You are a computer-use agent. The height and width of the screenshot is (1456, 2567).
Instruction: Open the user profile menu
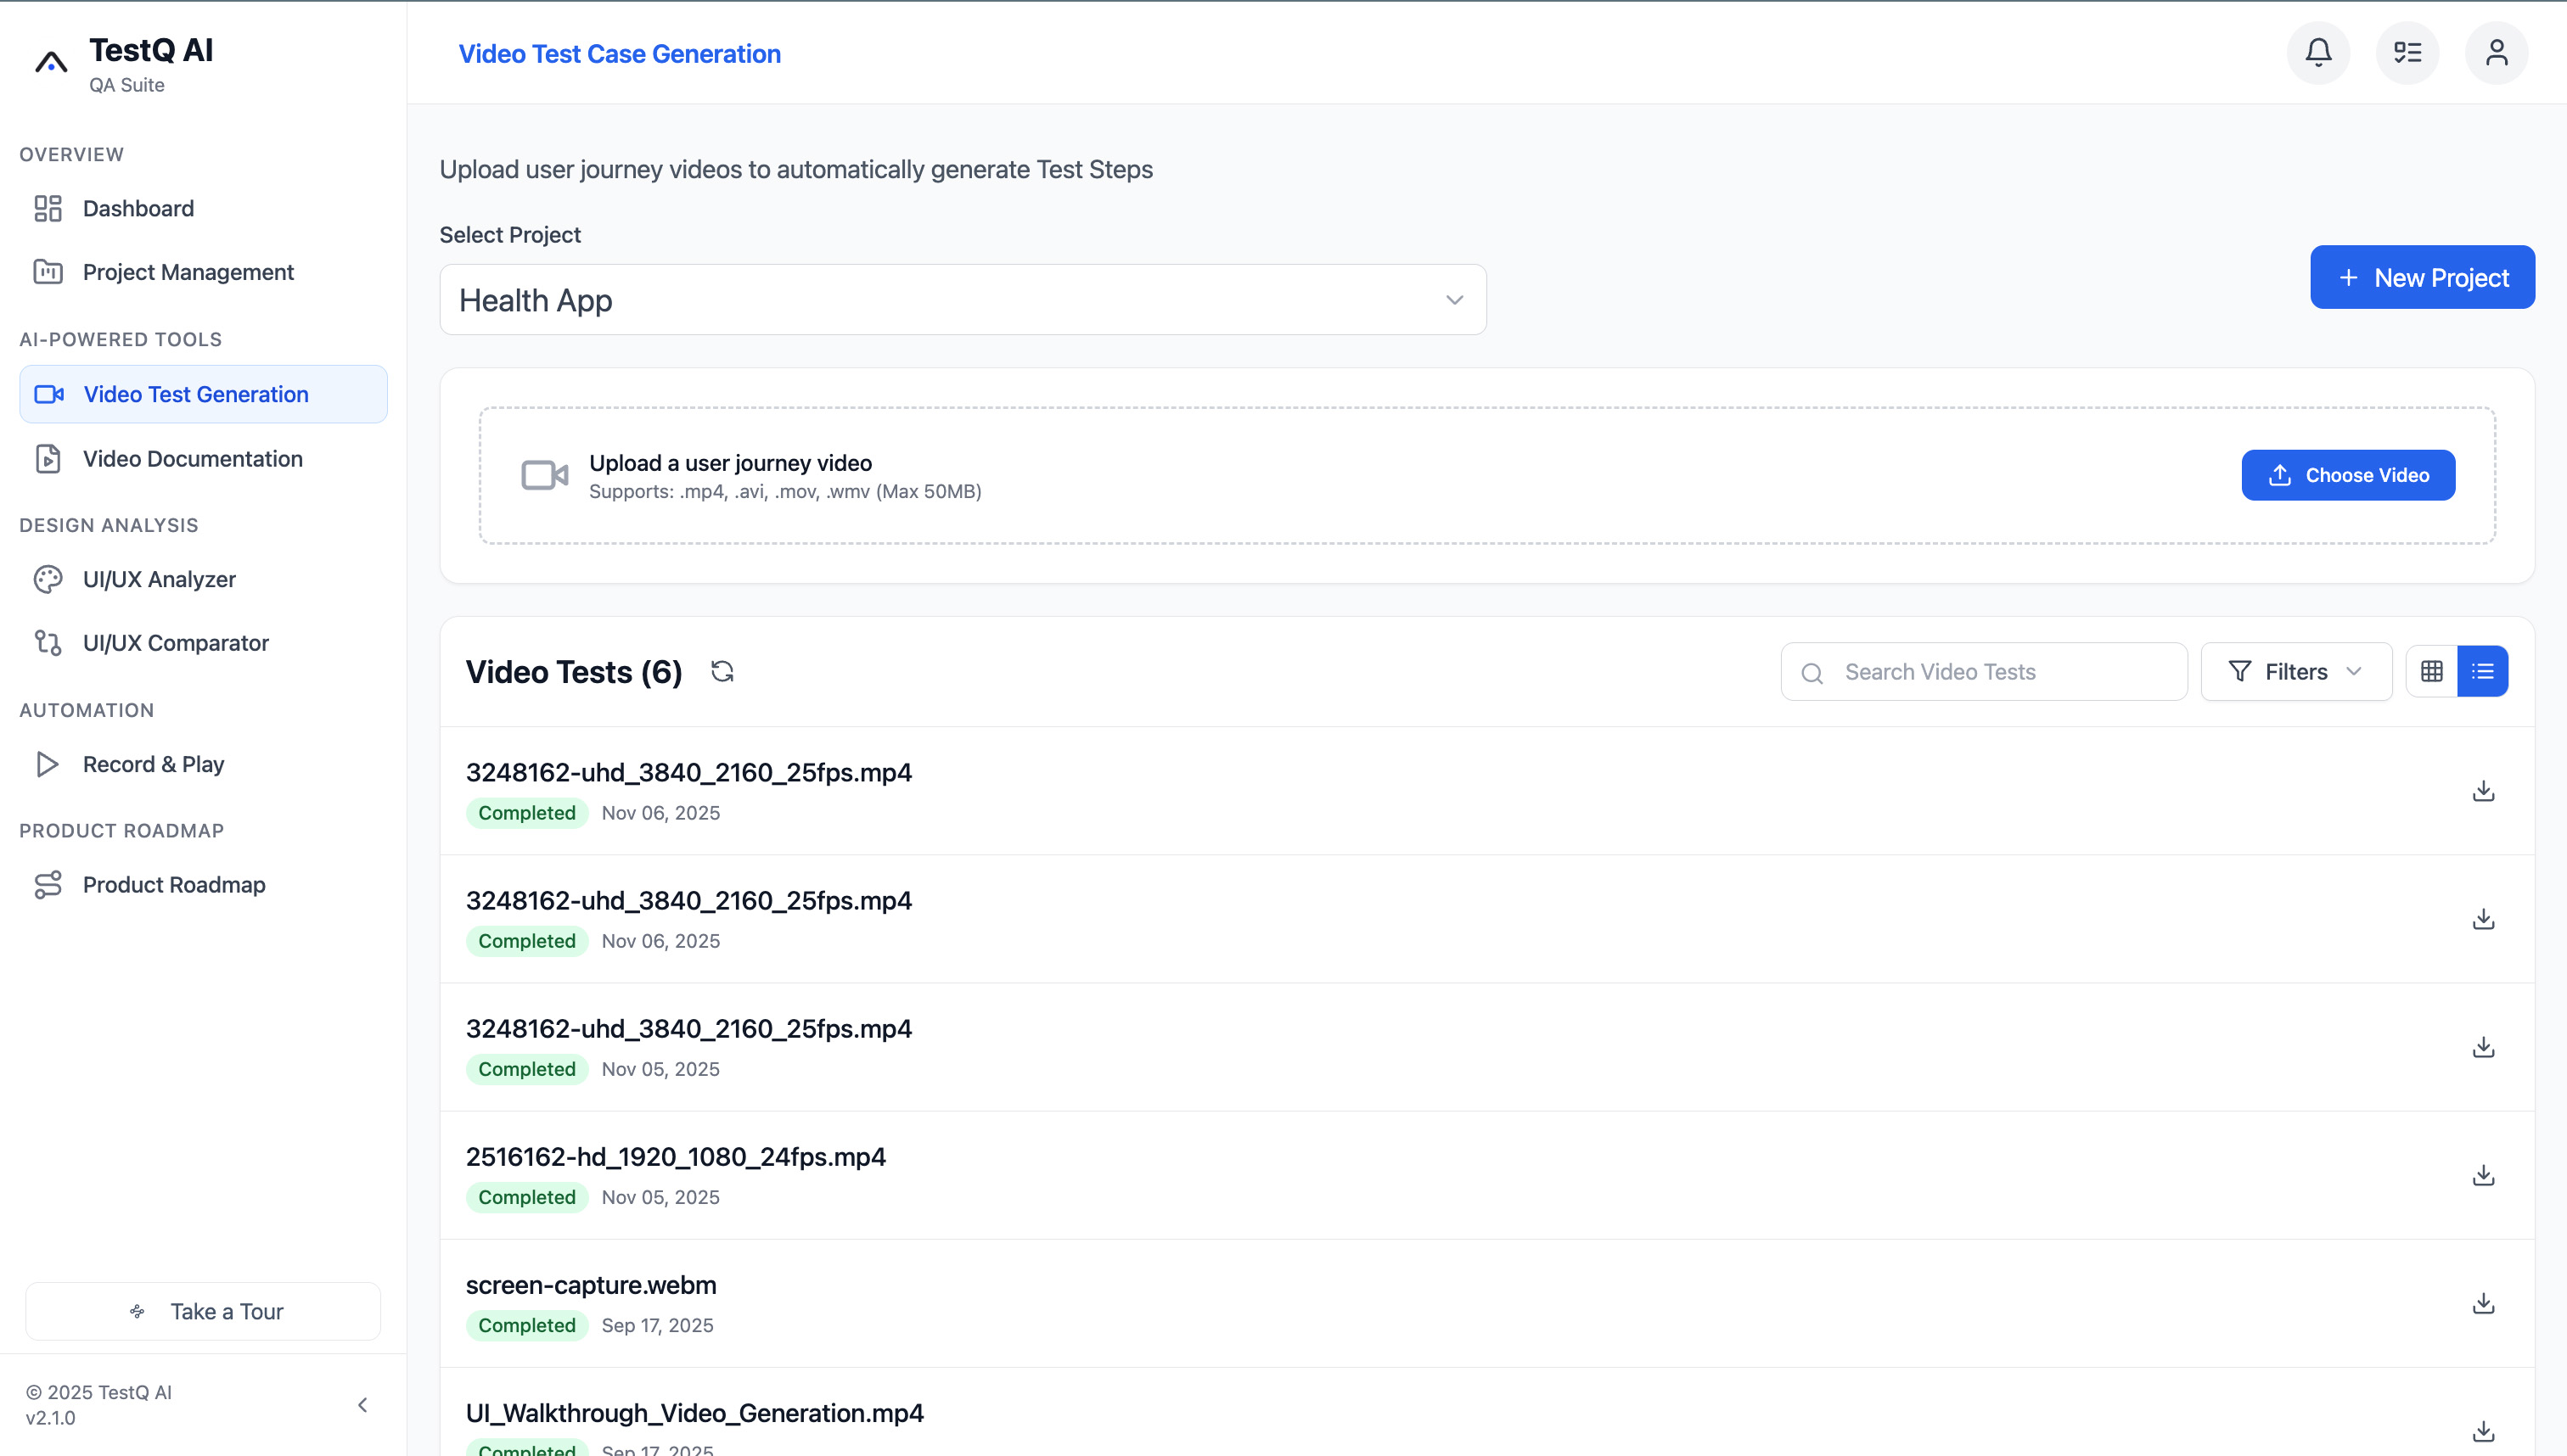coord(2495,53)
